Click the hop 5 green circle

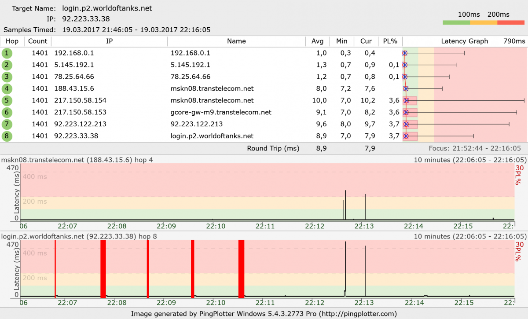[7, 101]
